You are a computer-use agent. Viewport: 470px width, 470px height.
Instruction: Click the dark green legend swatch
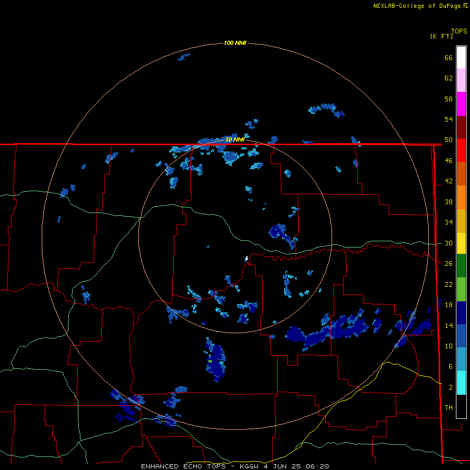461,266
